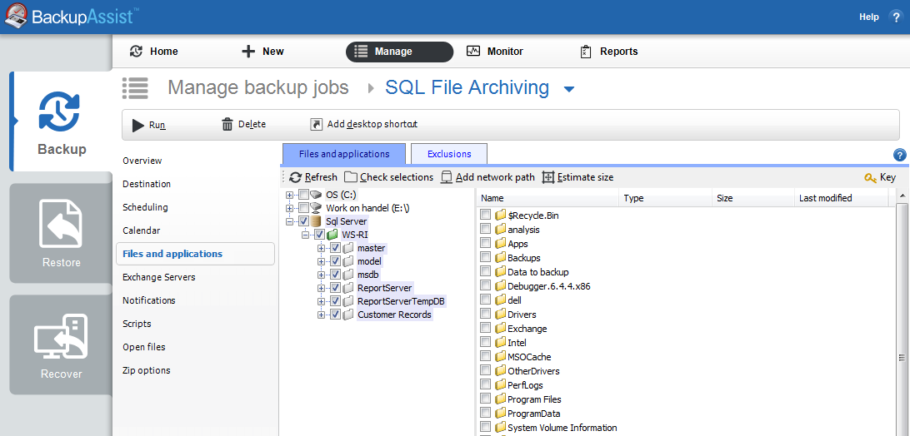Viewport: 910px width, 436px height.
Task: Click the Delete trash can icon
Action: [227, 124]
